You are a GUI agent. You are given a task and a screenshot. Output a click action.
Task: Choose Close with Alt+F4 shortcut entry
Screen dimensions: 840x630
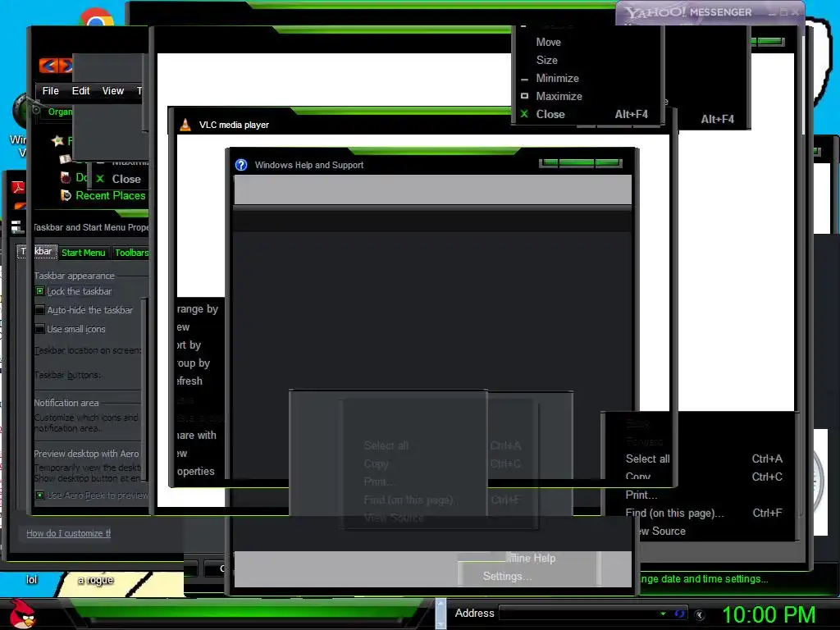click(587, 114)
